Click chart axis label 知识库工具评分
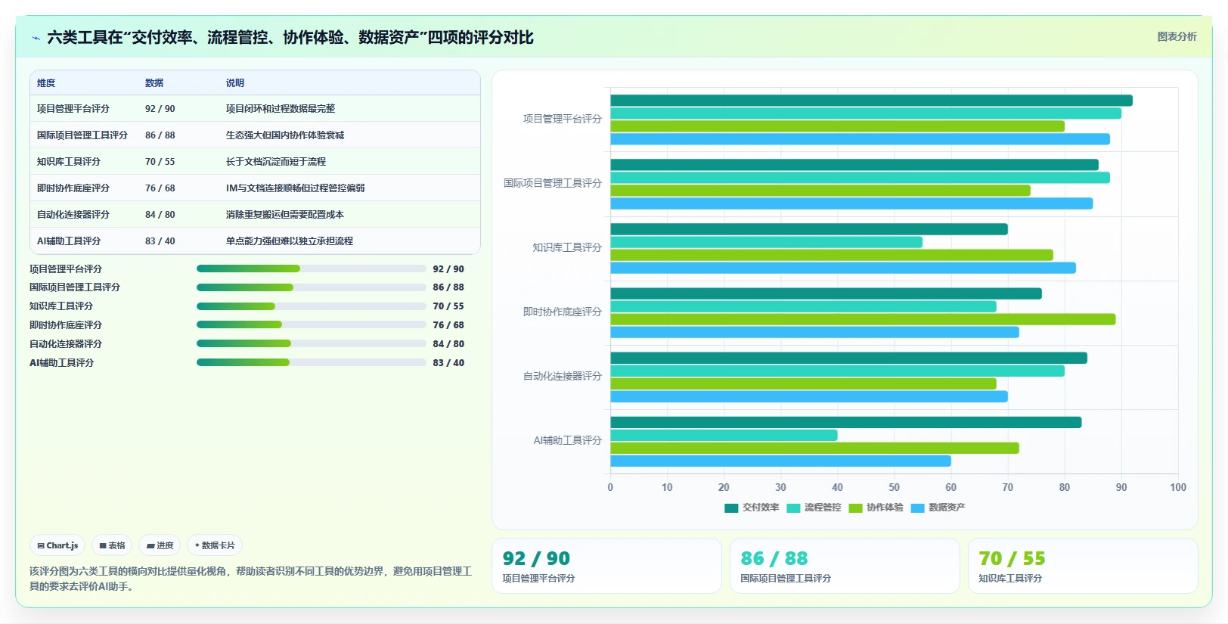This screenshot has height=624, width=1228. pyautogui.click(x=567, y=248)
